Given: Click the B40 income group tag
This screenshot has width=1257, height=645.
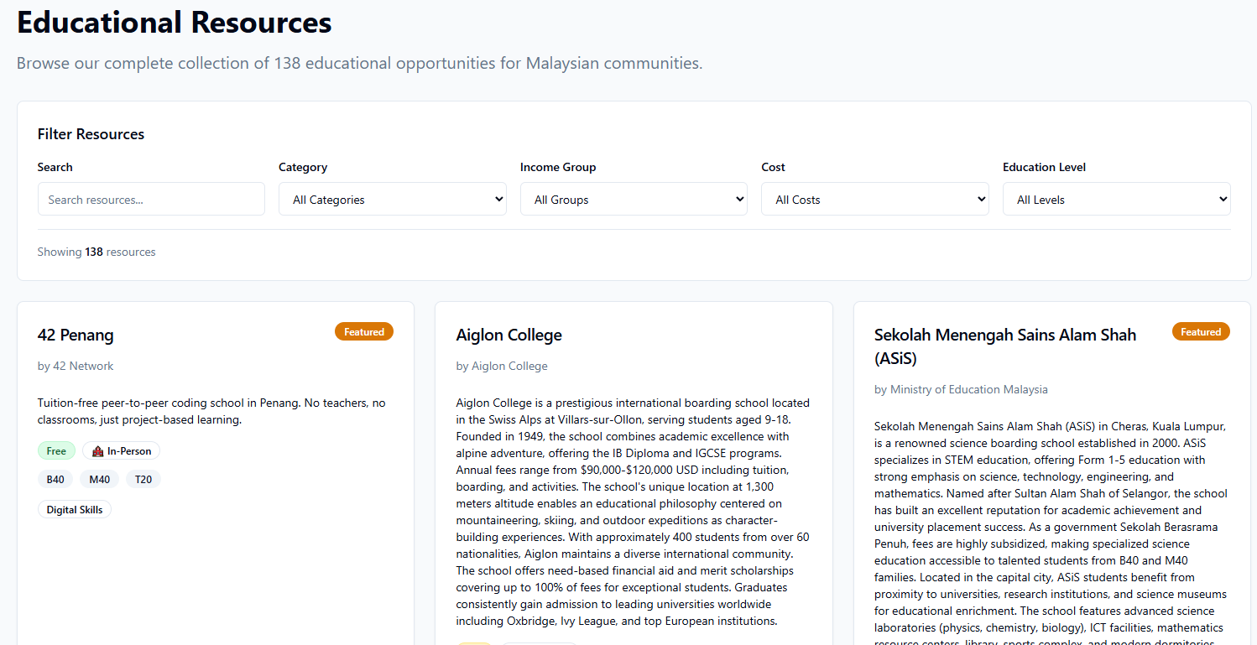Looking at the screenshot, I should pos(55,480).
